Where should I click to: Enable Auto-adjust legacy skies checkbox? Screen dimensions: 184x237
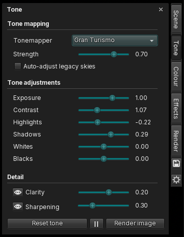point(18,66)
